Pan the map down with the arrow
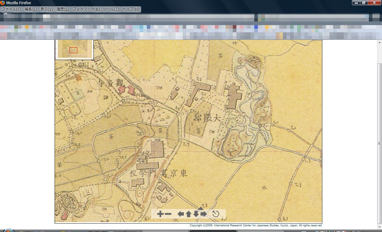382x232 pixels. 196,214
